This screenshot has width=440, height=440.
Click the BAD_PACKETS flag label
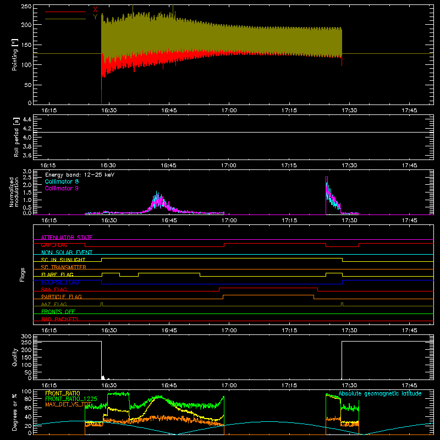point(60,319)
